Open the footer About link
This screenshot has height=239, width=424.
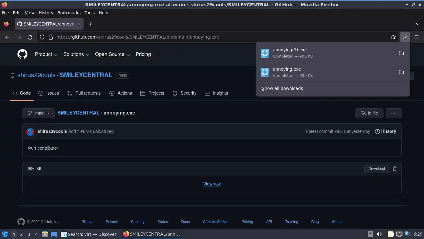point(337,222)
